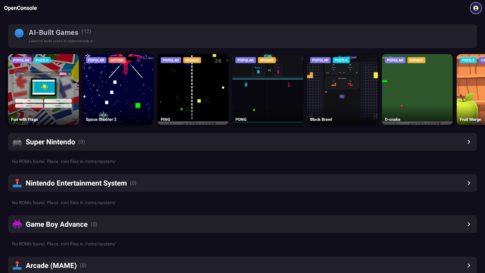Click the ACTION tag on Space Shooter 2
Image resolution: width=485 pixels, height=273 pixels.
click(x=117, y=60)
